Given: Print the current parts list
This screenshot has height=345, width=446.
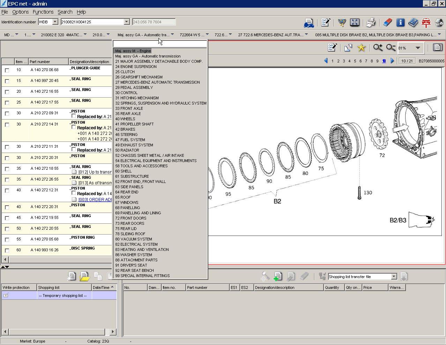Looking at the screenshot, I should (371, 22).
